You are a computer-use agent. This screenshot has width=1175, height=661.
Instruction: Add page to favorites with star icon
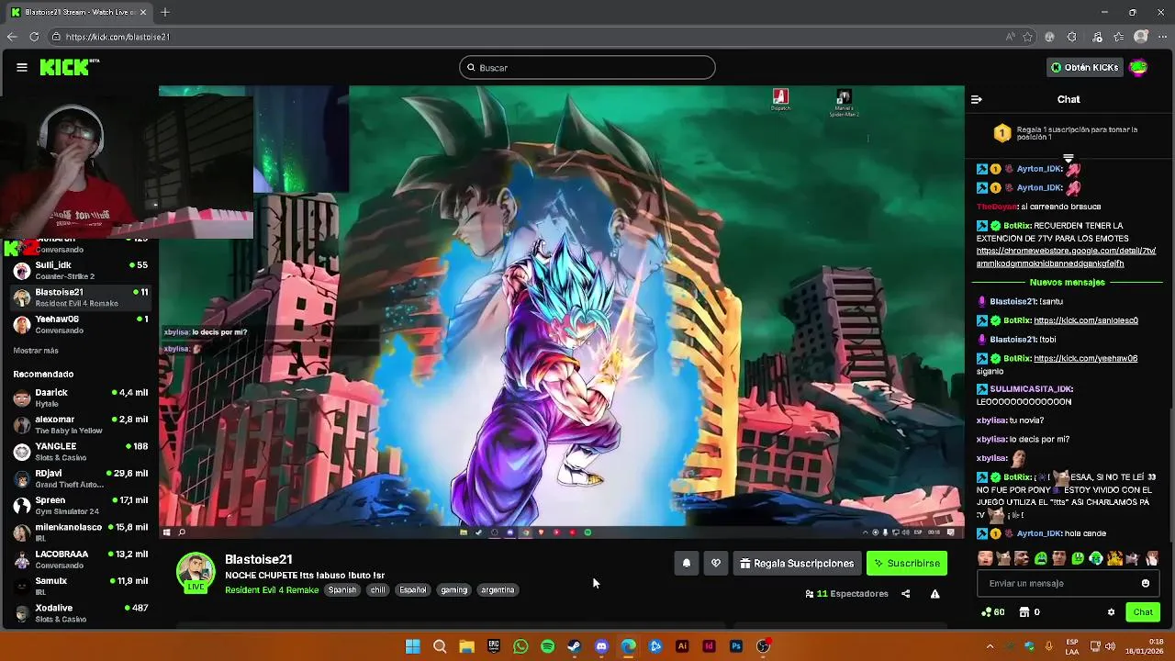pos(1028,37)
